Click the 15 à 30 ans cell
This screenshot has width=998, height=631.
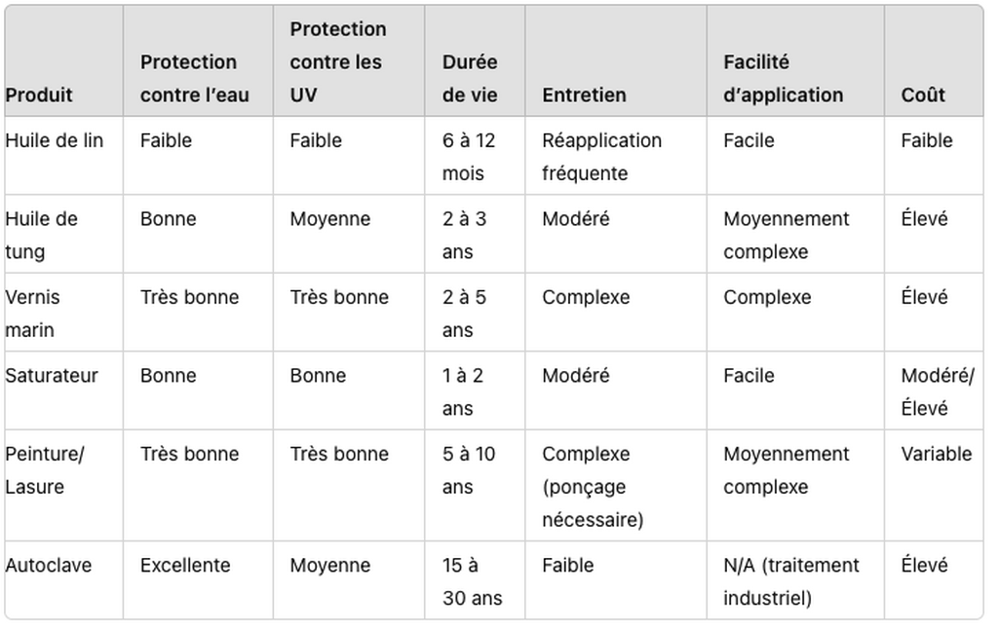coord(473,581)
